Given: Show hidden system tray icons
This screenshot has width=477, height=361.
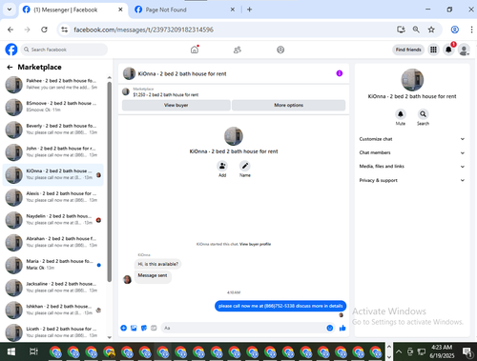Looking at the screenshot, I should click(x=399, y=351).
